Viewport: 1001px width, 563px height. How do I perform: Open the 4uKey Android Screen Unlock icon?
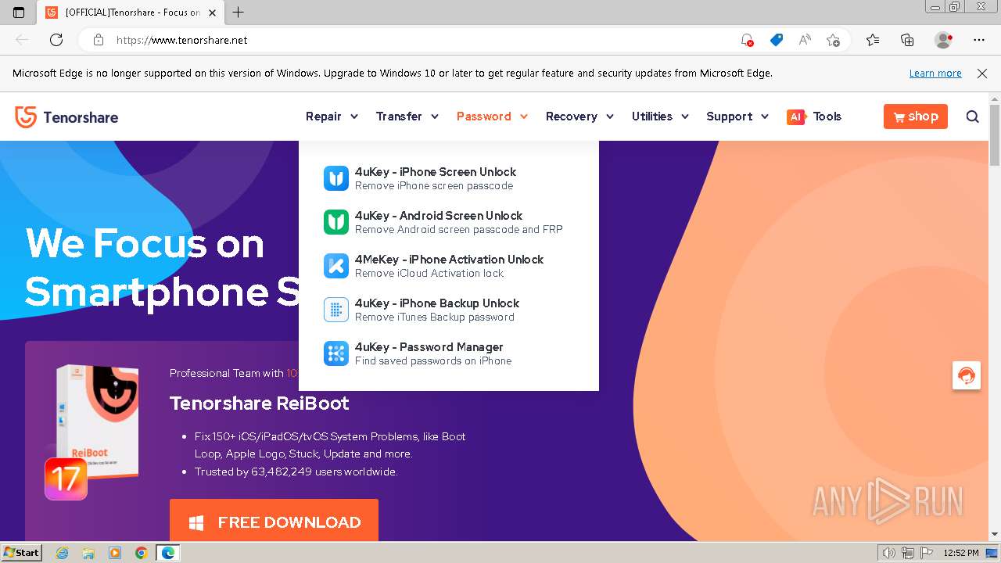336,222
